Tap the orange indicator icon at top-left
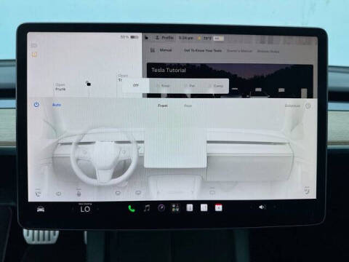The width and height of the screenshot is (349, 262). click(x=34, y=55)
